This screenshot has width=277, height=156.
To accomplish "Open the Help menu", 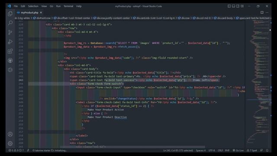I will (79, 6).
